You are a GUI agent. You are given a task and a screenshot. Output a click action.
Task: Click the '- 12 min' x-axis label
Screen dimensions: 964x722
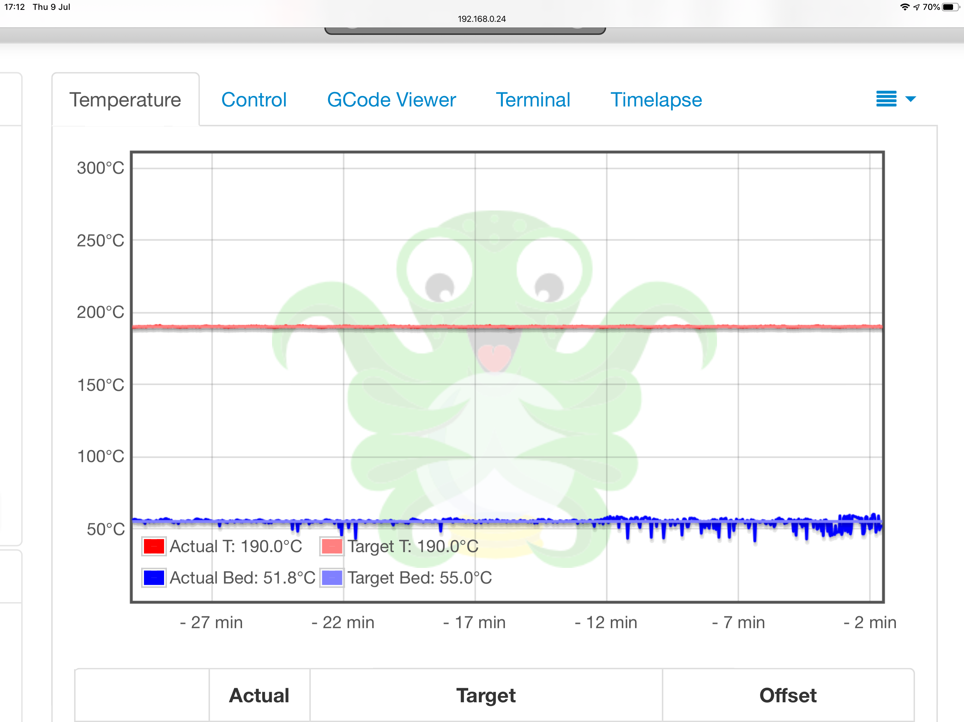pyautogui.click(x=606, y=622)
